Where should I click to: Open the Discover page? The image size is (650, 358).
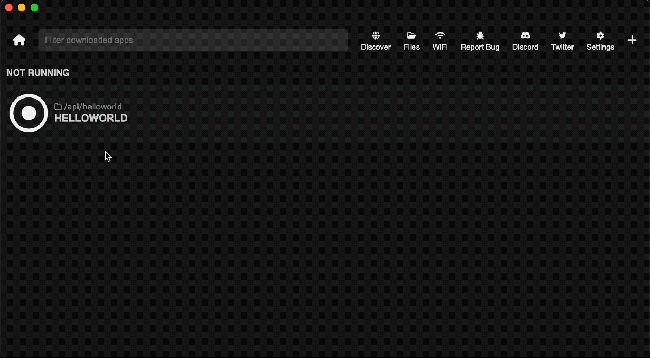pos(376,41)
